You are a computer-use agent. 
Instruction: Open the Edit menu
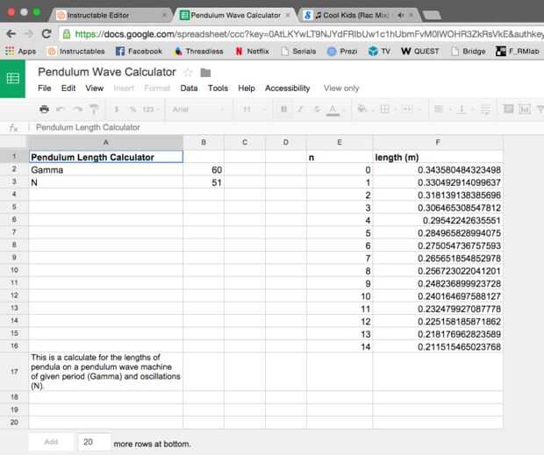[68, 89]
